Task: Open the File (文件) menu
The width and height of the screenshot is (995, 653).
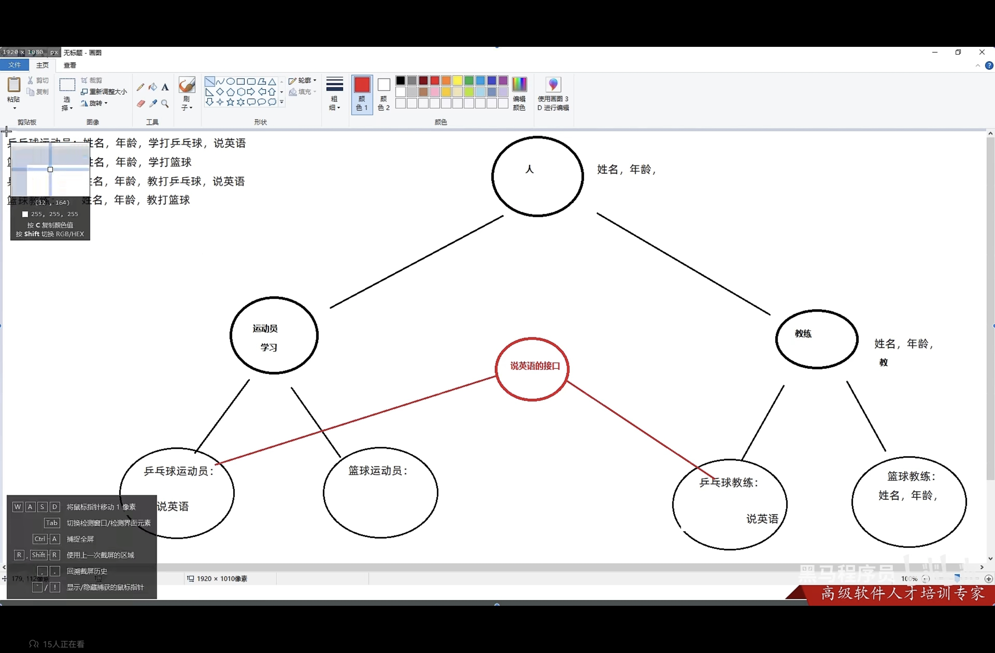Action: (14, 65)
